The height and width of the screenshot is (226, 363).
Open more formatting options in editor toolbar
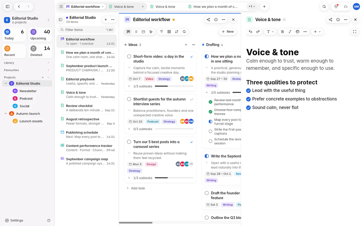pos(305,32)
